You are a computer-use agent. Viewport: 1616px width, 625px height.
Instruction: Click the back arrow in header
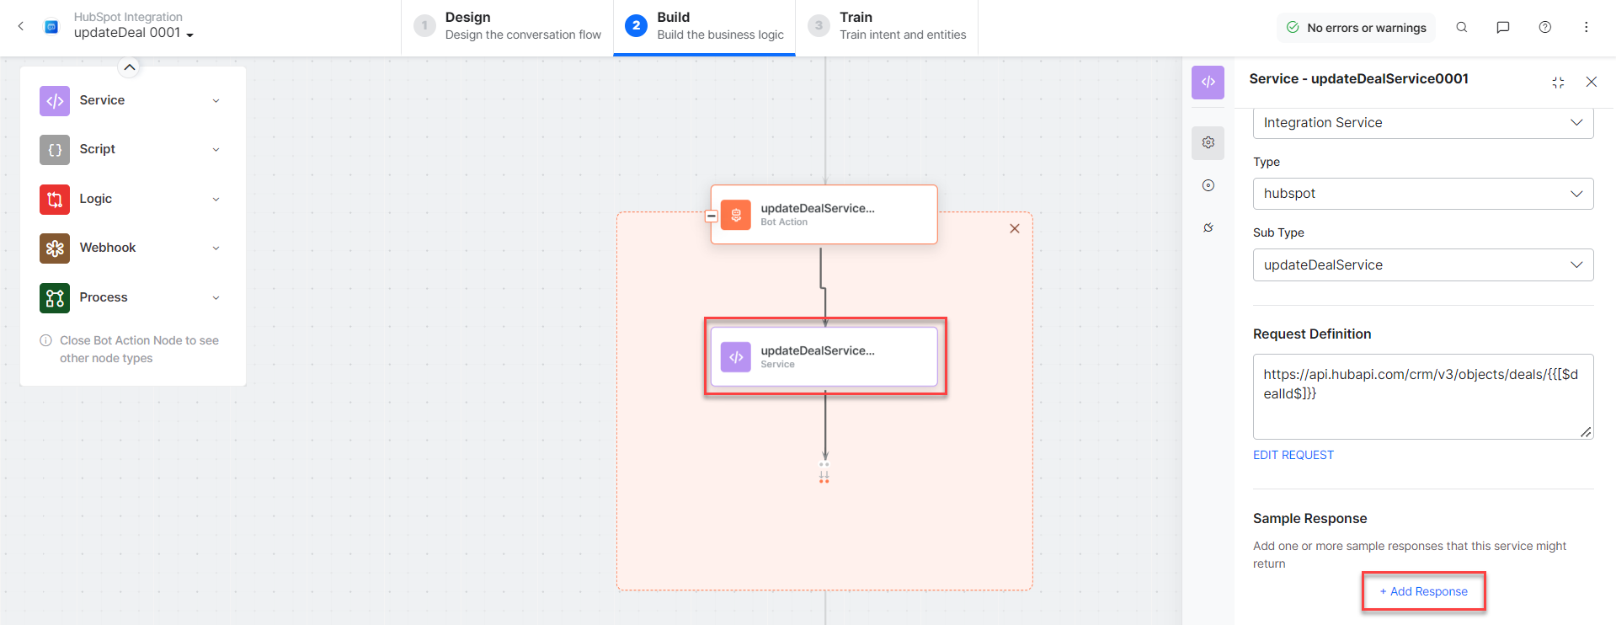21,27
